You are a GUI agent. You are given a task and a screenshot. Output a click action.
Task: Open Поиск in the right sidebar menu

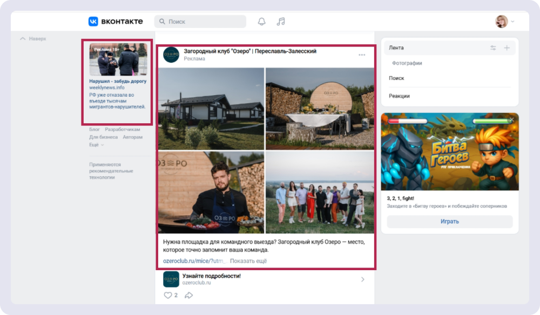[396, 78]
